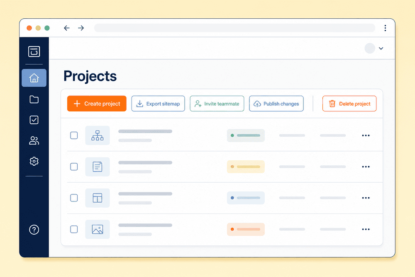This screenshot has width=415, height=277.
Task: Click the image project thumbnail icon
Action: pos(98,229)
